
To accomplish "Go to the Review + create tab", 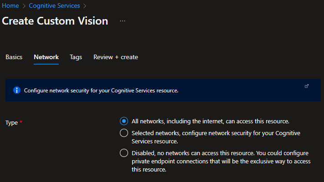I will point(116,57).
